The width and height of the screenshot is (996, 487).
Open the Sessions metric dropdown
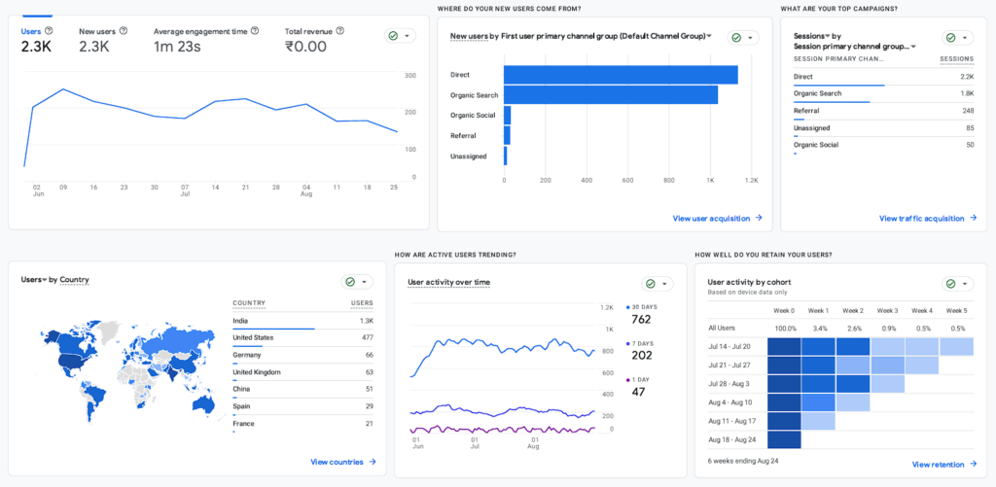(x=829, y=36)
